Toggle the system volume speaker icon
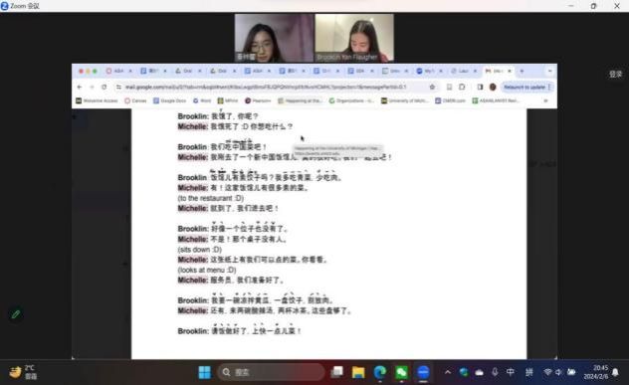 point(558,373)
